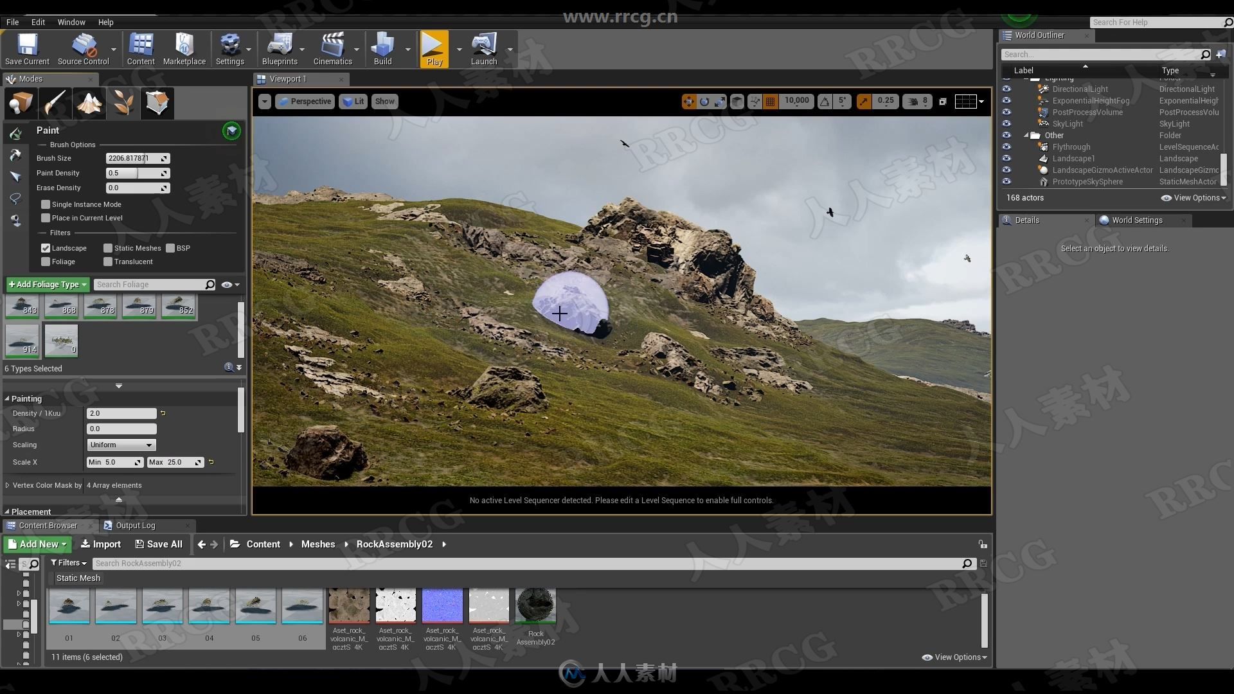Click Add Foliage Type button
The image size is (1234, 694).
tap(45, 284)
